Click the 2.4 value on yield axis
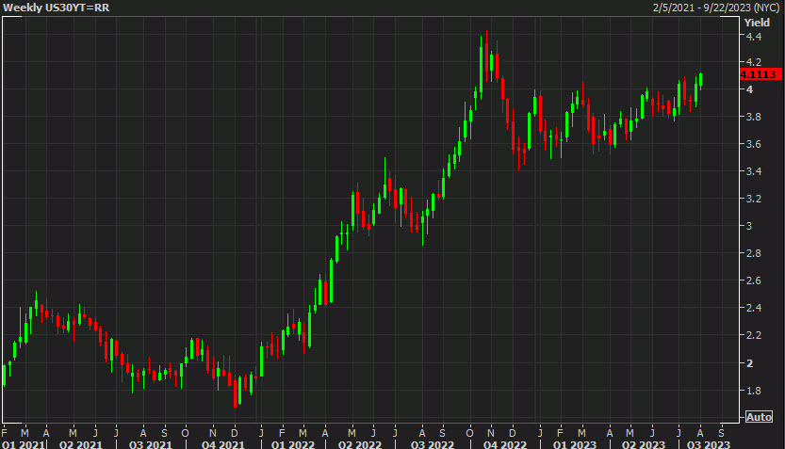The height and width of the screenshot is (449, 785). point(754,308)
